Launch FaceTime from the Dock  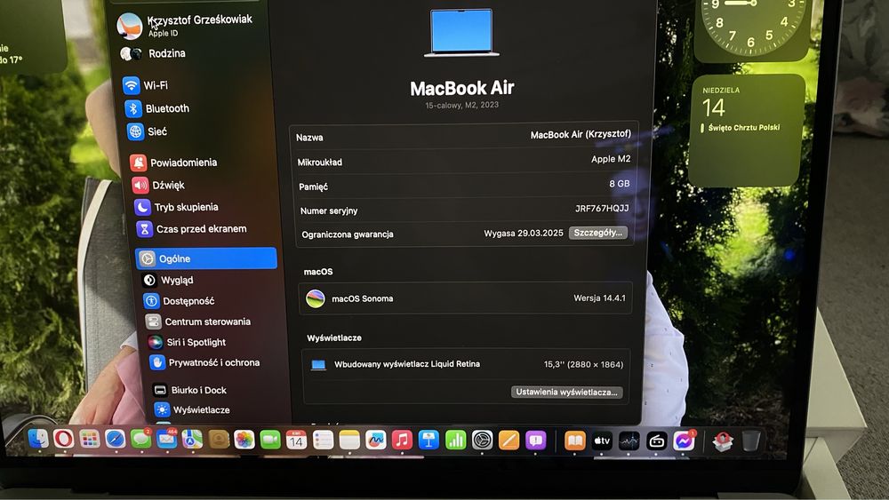point(270,440)
